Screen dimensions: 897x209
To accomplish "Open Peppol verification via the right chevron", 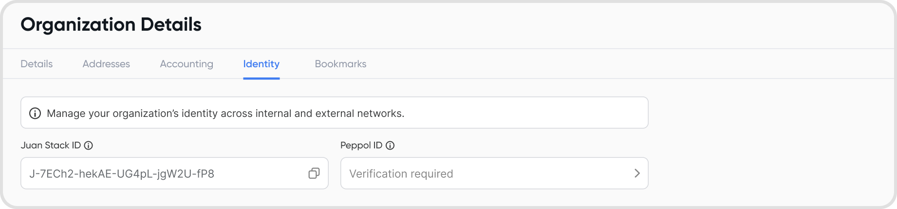I will [x=637, y=173].
